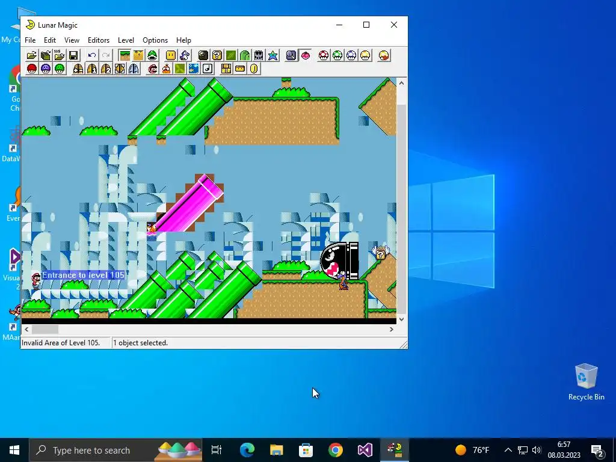The height and width of the screenshot is (462, 616).
Task: Click the gray castle icon
Action: click(259, 55)
